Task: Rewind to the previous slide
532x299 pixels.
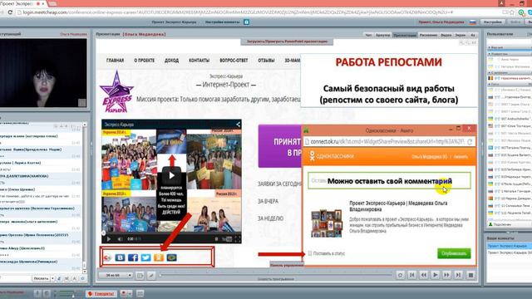Action: [423, 275]
